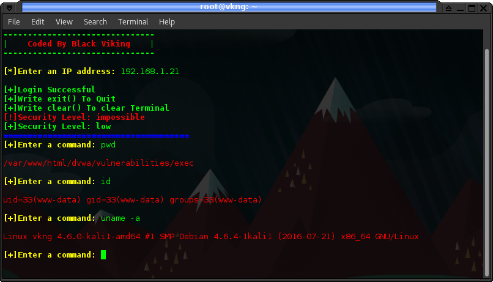Image resolution: width=493 pixels, height=282 pixels.
Task: Click the 'id' command text
Action: click(x=106, y=182)
